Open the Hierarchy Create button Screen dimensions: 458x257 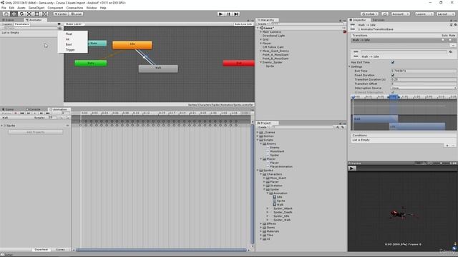click(263, 24)
